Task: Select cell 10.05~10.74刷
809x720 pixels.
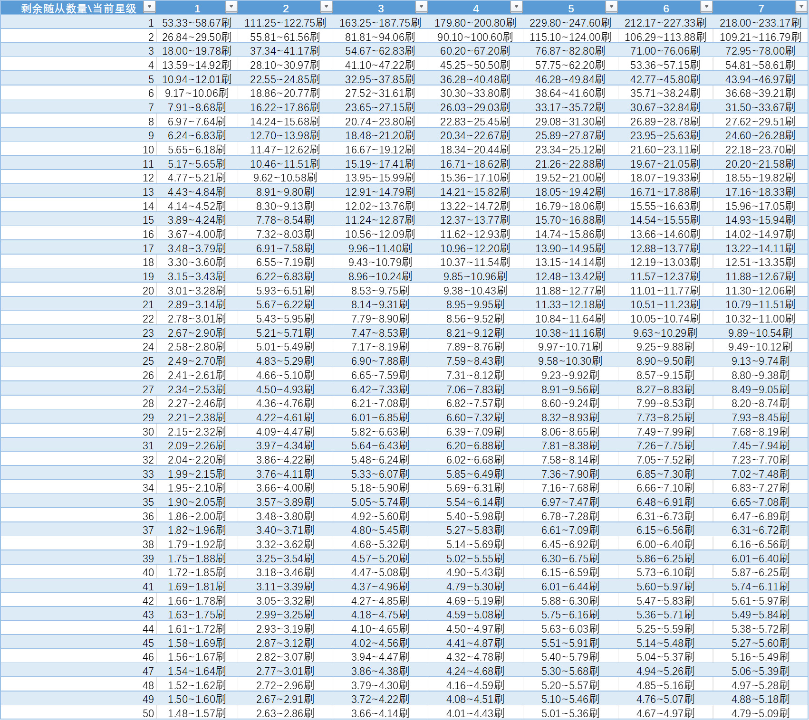Action: 665,319
